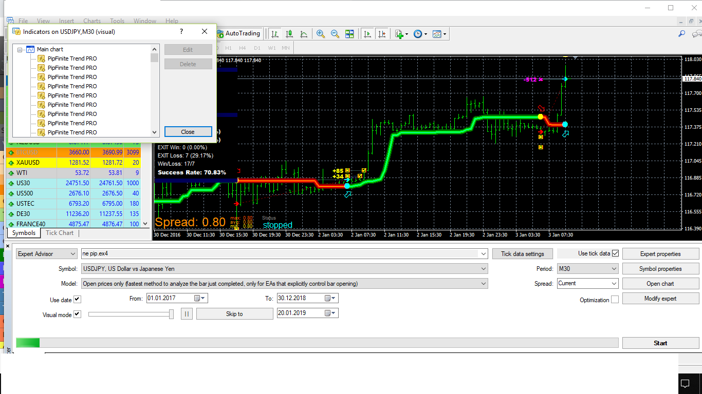Click the XAUUSD symbol arrow icon
702x394 pixels.
(x=11, y=163)
